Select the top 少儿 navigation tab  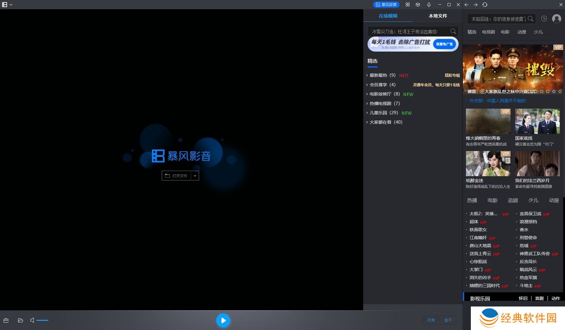[538, 32]
